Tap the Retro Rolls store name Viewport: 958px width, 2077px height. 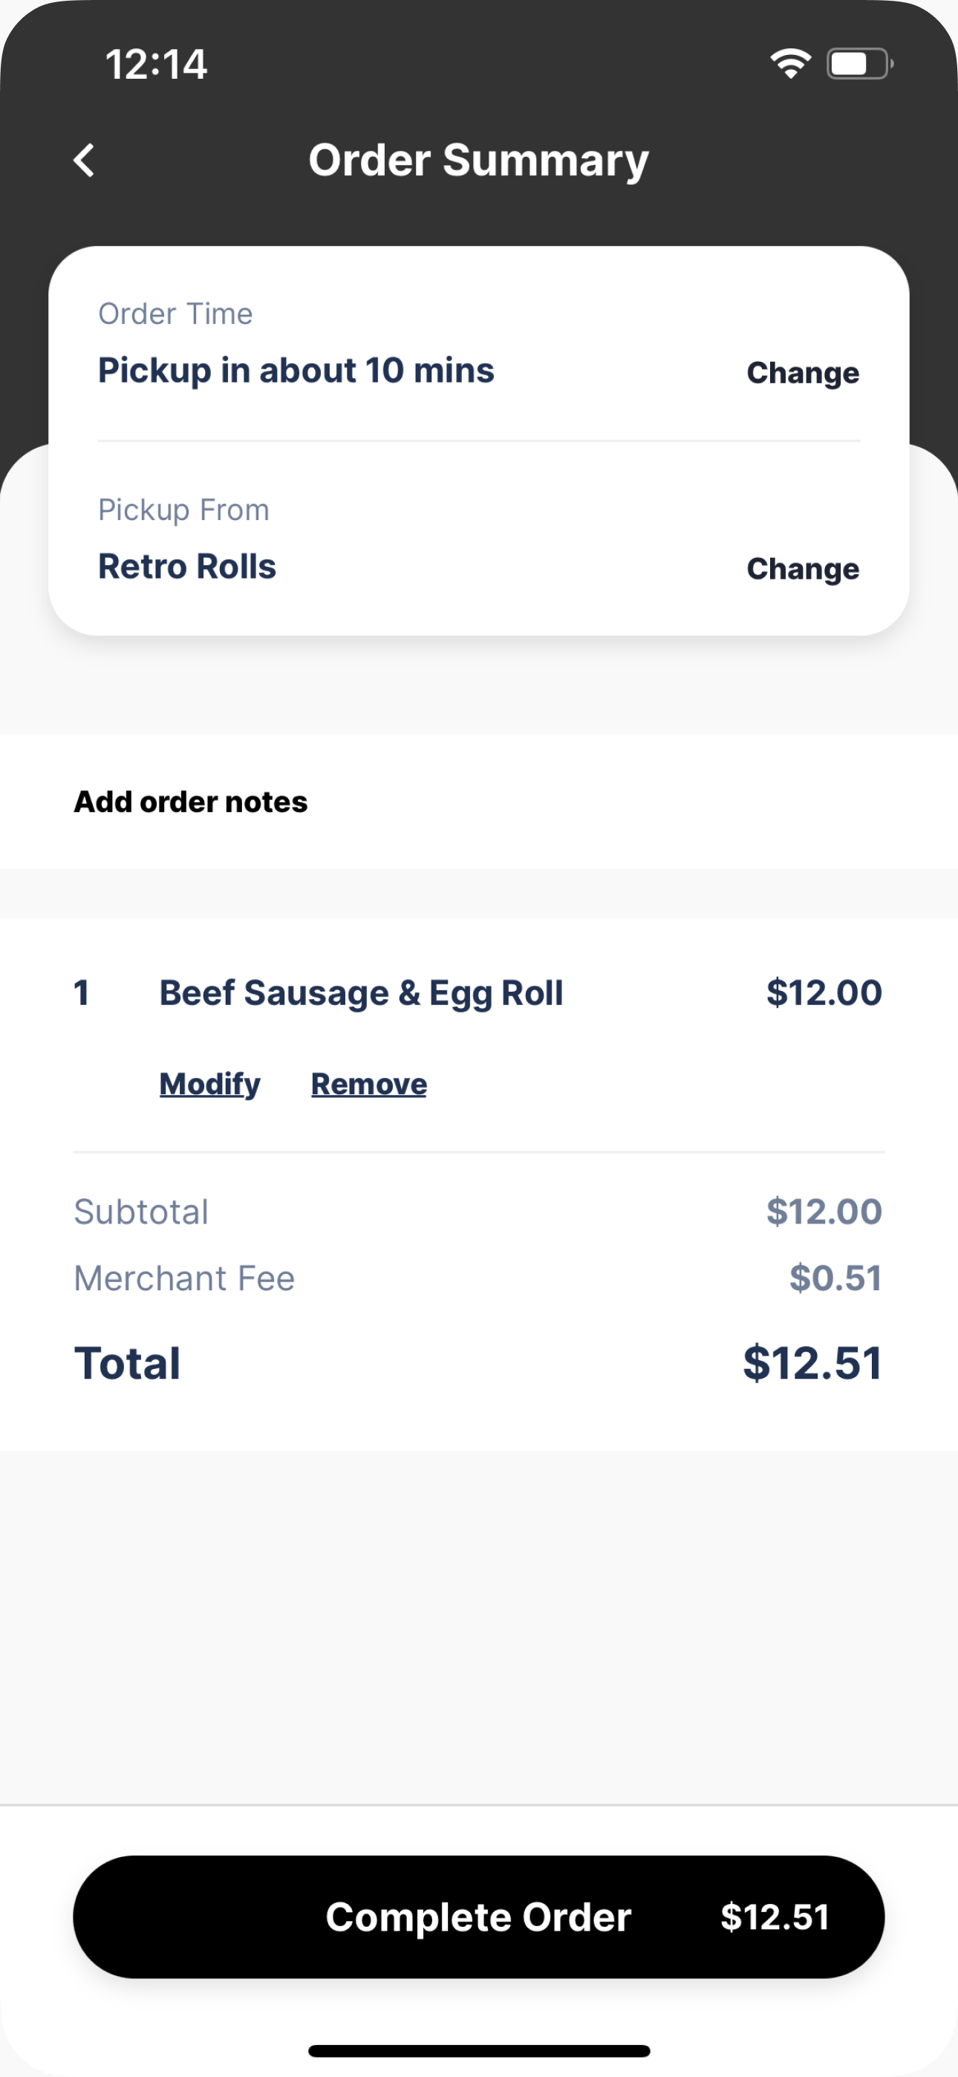[187, 566]
